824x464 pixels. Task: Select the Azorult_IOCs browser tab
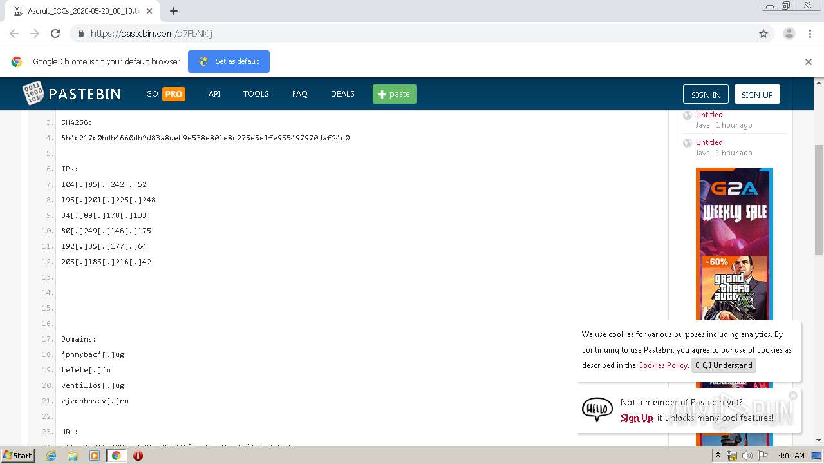[83, 11]
